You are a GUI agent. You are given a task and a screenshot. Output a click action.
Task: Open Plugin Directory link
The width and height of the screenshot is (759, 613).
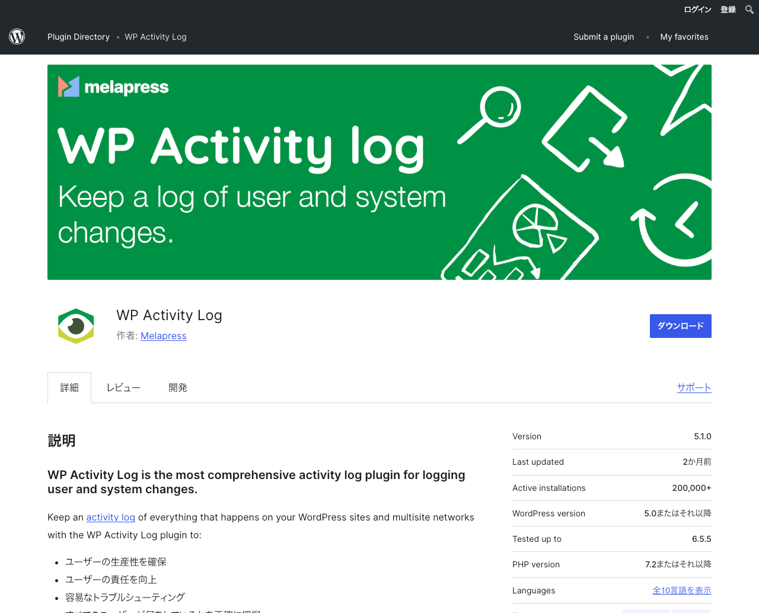coord(78,37)
